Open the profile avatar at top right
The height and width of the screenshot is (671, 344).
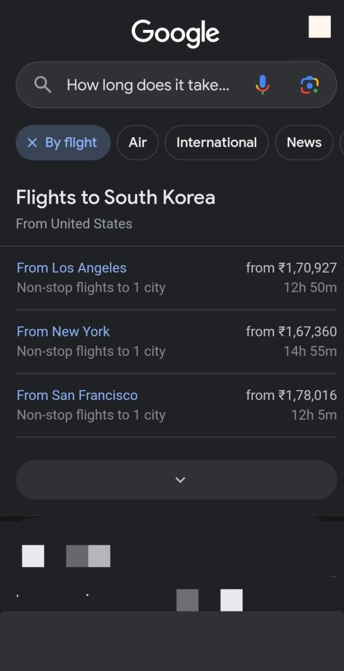[x=319, y=27]
